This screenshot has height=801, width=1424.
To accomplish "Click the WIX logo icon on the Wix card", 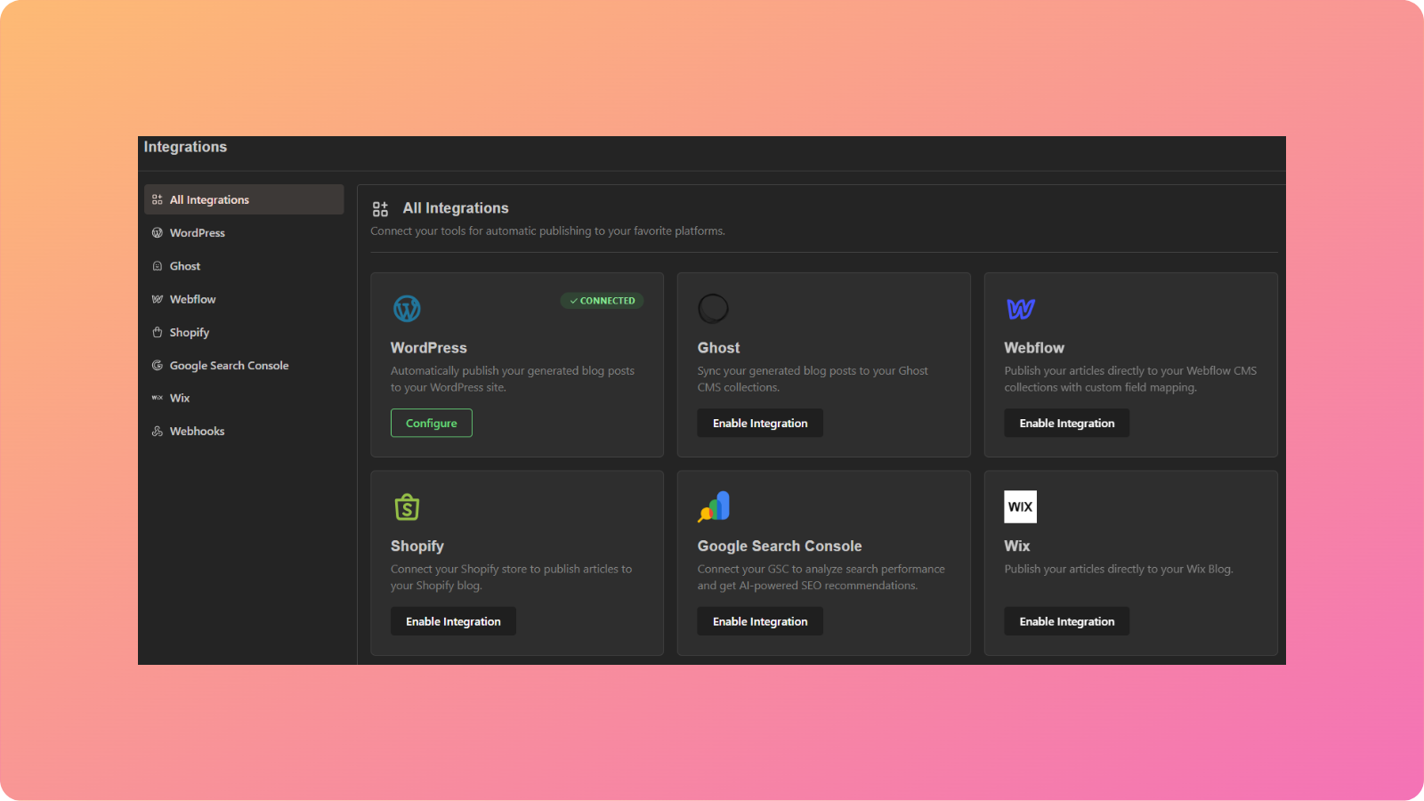I will (x=1020, y=506).
